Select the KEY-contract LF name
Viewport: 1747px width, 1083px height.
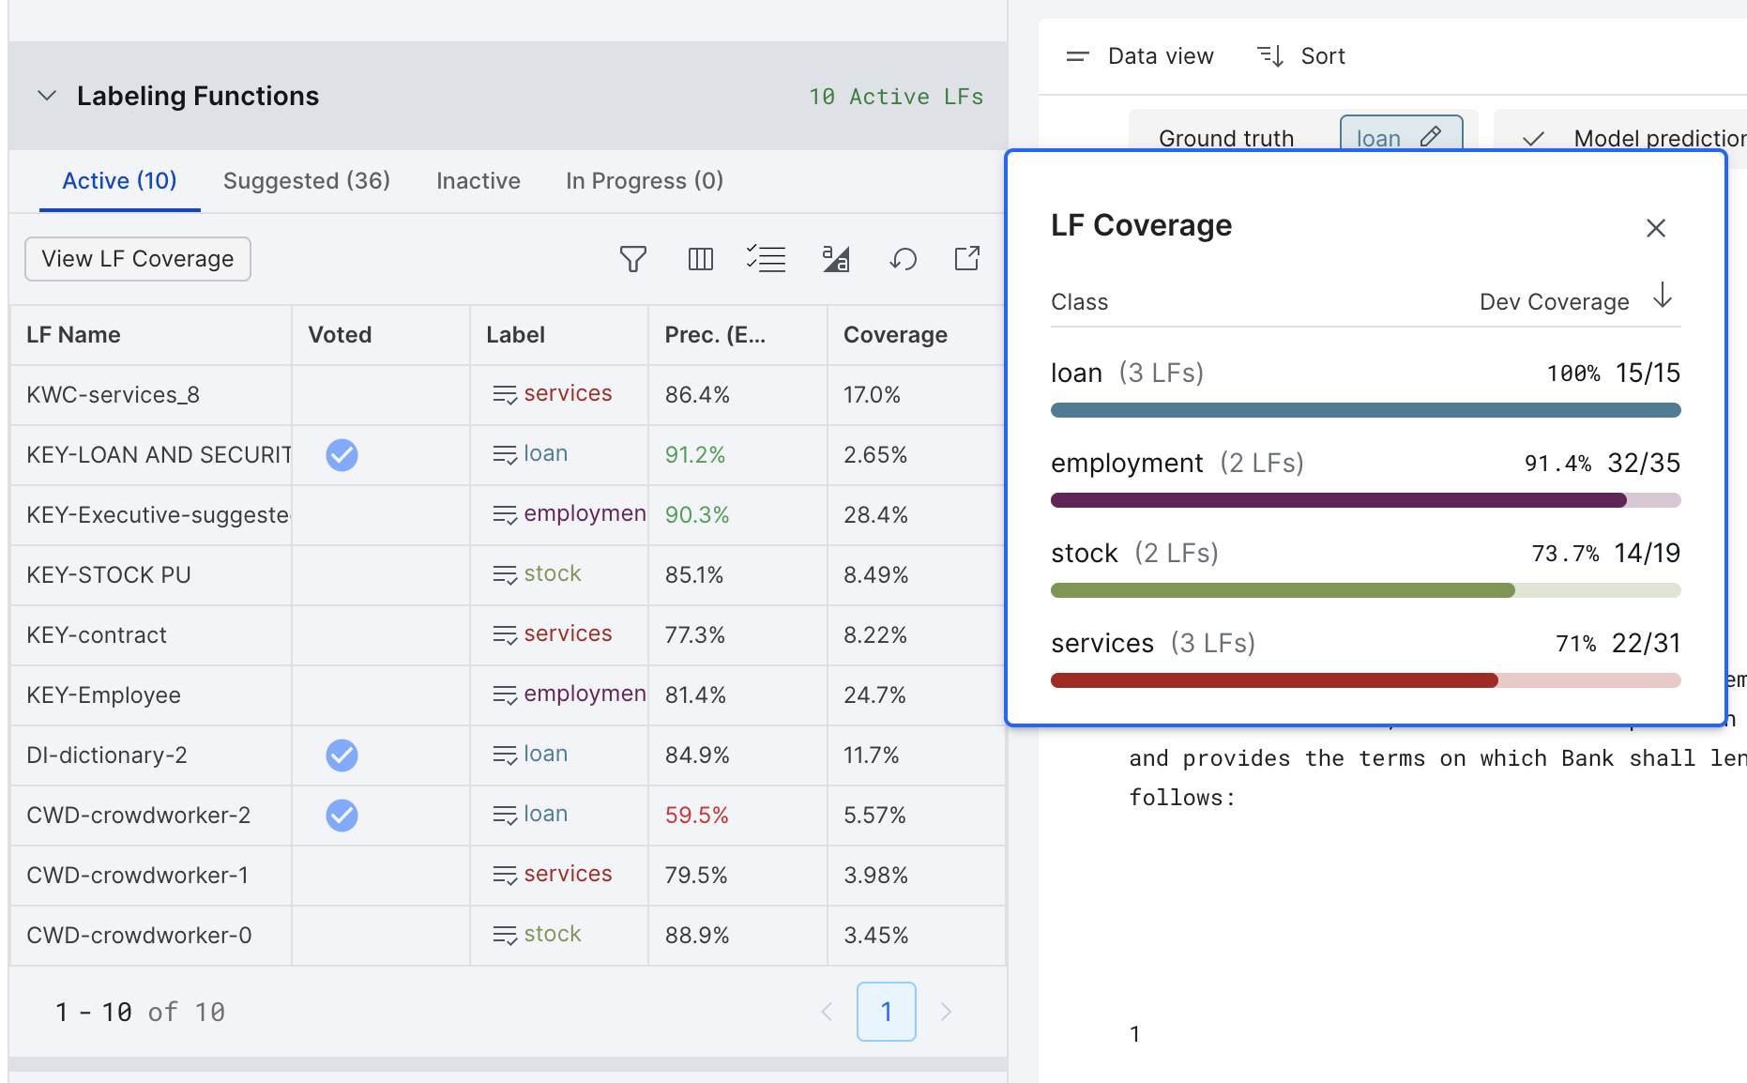pyautogui.click(x=97, y=635)
